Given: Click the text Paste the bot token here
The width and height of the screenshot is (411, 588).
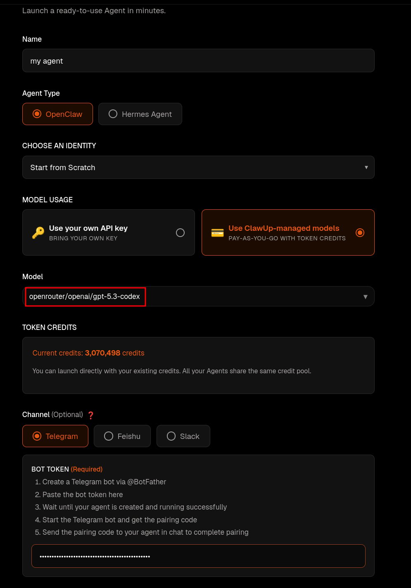Looking at the screenshot, I should (83, 495).
